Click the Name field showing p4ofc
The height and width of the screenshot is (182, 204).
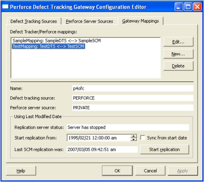coord(132,89)
